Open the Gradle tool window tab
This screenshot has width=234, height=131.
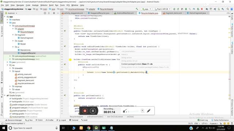click(232, 17)
